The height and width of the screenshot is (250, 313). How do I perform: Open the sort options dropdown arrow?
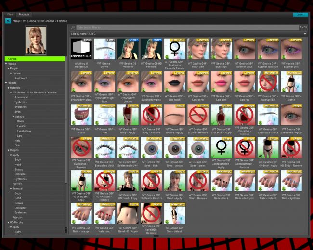(x=304, y=34)
